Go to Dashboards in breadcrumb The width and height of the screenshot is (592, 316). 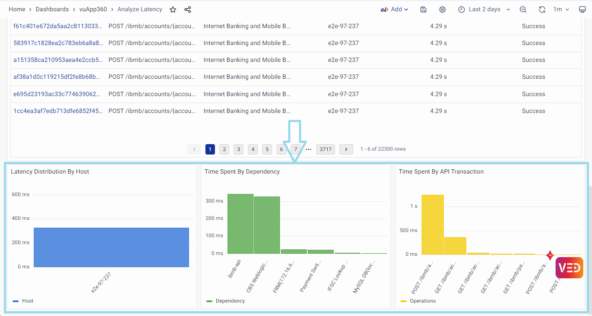pyautogui.click(x=52, y=10)
